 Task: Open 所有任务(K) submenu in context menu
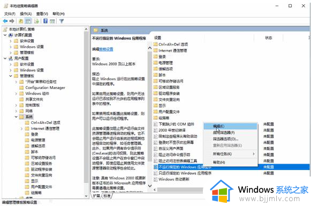coord(231,154)
